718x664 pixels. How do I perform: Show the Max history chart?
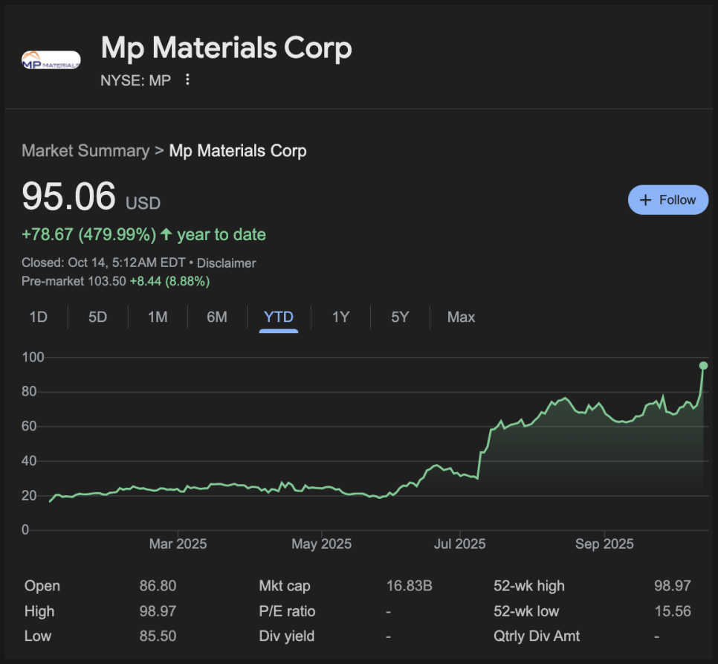[x=461, y=318]
